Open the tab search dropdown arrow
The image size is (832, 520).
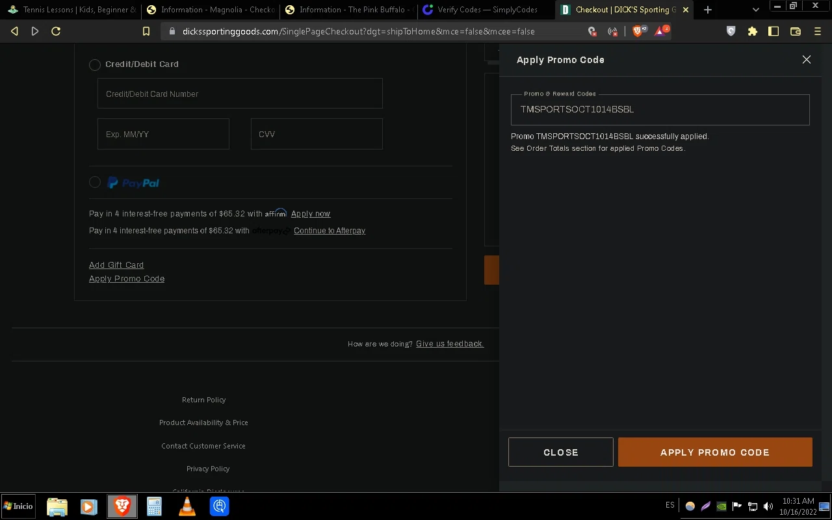pos(755,10)
